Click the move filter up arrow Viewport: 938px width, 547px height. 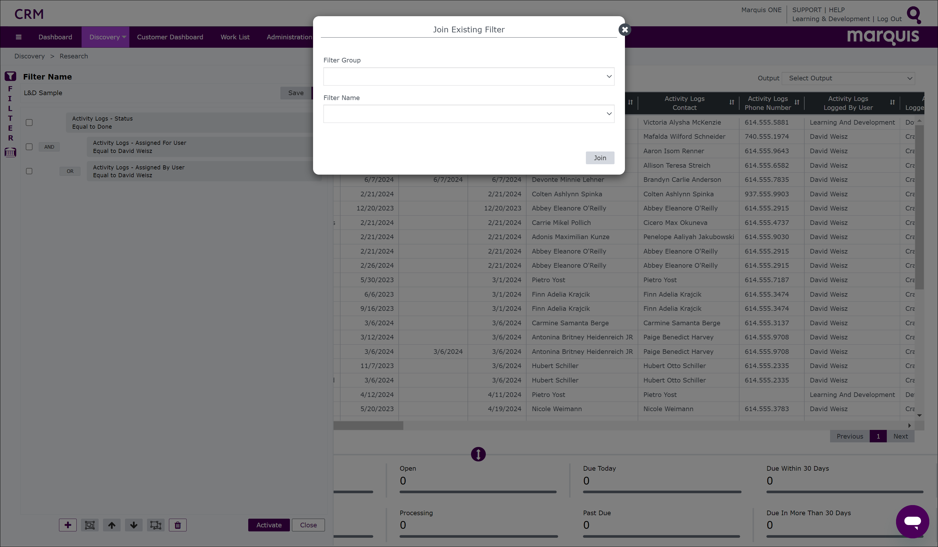[x=112, y=525]
